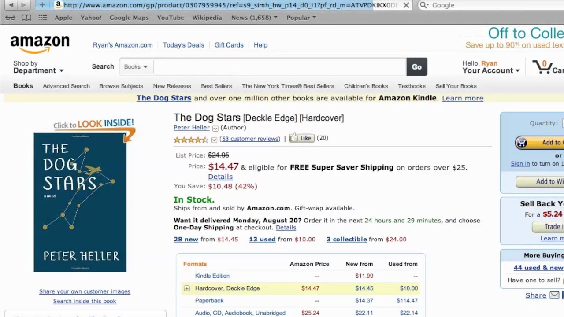
Task: Open the Reading List glasses icon
Action: 11,18
